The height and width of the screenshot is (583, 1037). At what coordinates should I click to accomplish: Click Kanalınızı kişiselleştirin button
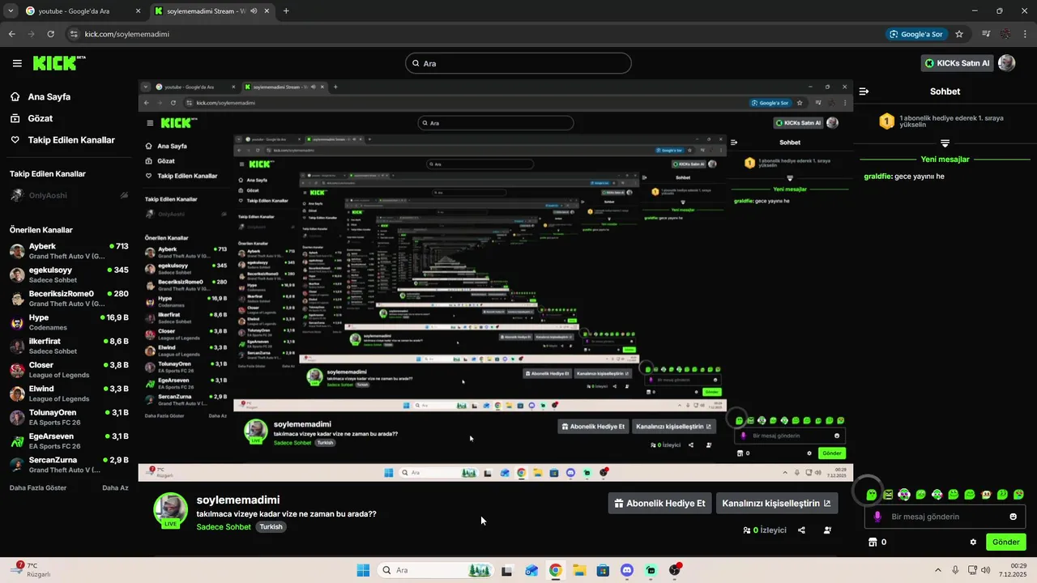click(776, 503)
